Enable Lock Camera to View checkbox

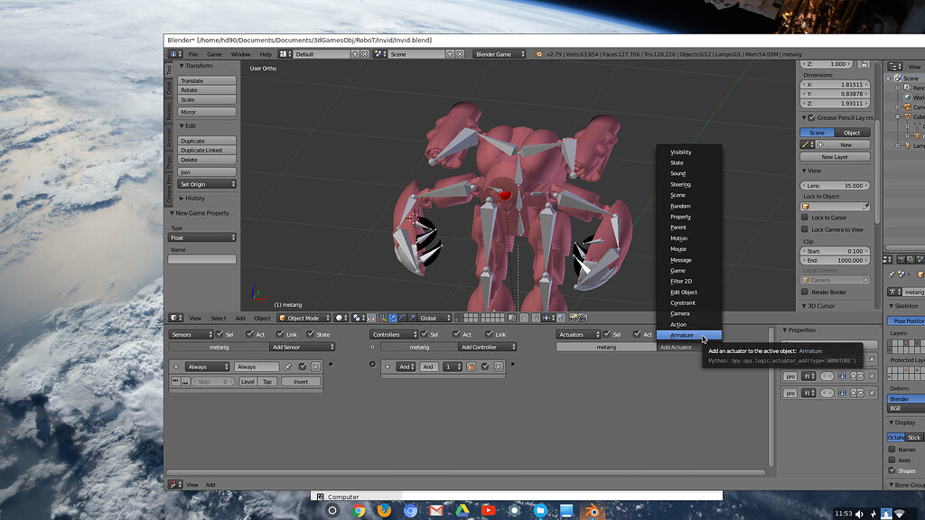pyautogui.click(x=805, y=229)
